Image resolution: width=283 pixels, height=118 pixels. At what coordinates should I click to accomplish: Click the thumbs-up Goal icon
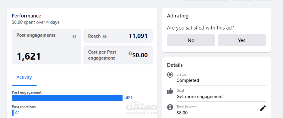point(170,91)
